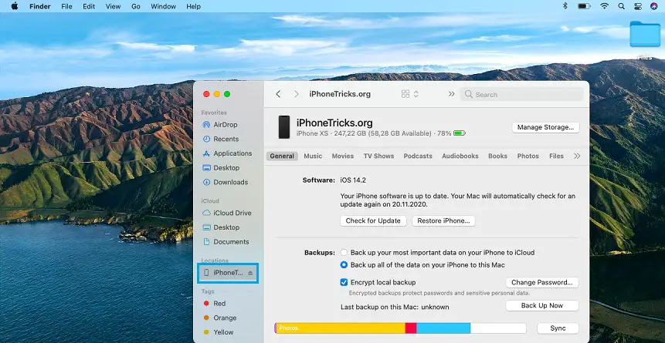Open iCloud Drive in the sidebar
The image size is (665, 343).
(x=232, y=213)
